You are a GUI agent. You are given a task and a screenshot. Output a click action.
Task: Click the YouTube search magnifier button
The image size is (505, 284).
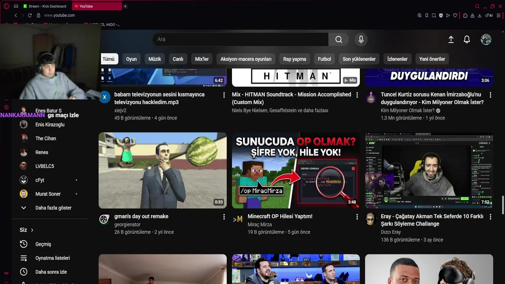point(339,39)
